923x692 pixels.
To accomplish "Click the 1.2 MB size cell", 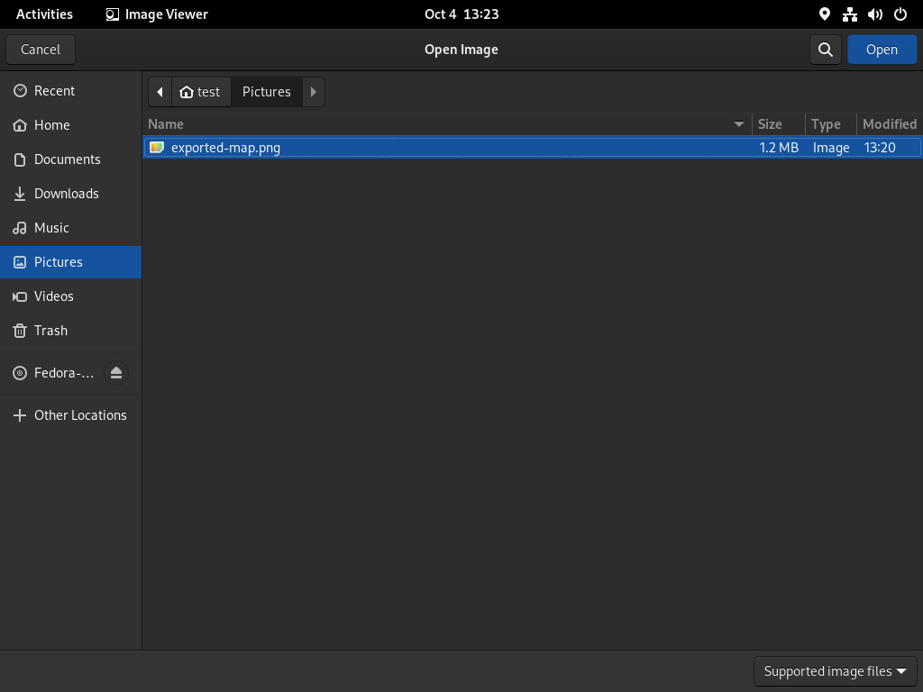I will pyautogui.click(x=779, y=148).
